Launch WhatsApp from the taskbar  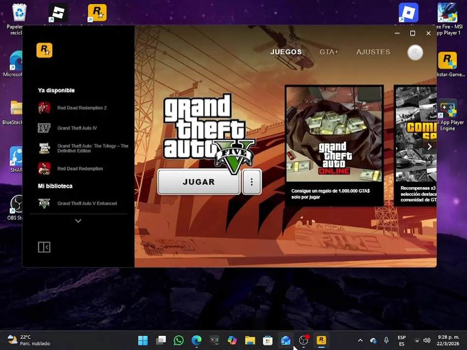[x=179, y=340]
